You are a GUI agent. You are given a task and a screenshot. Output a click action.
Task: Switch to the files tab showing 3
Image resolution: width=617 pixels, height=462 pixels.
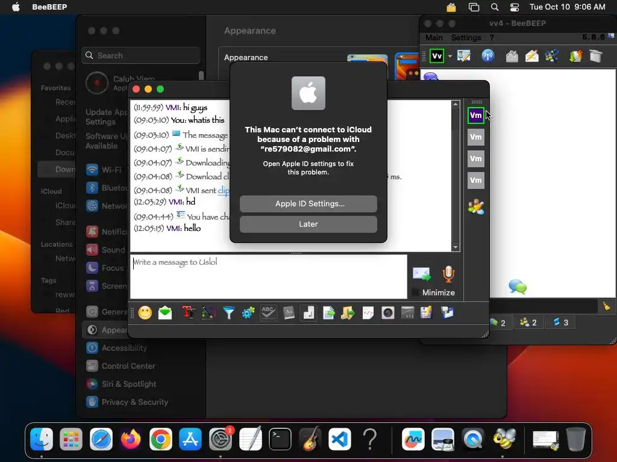(x=560, y=322)
